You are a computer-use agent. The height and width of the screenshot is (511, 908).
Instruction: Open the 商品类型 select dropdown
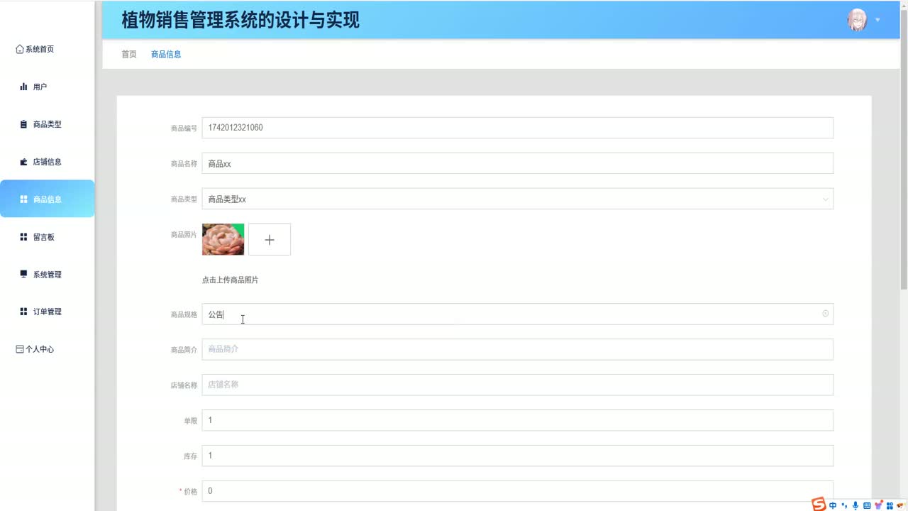(x=518, y=199)
